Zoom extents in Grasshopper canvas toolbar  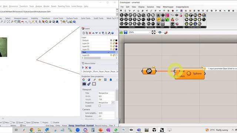pos(153,32)
